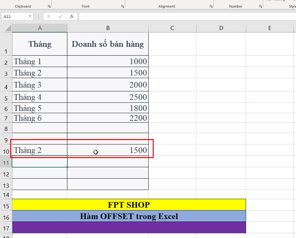Select row 11 header

(x=6, y=162)
